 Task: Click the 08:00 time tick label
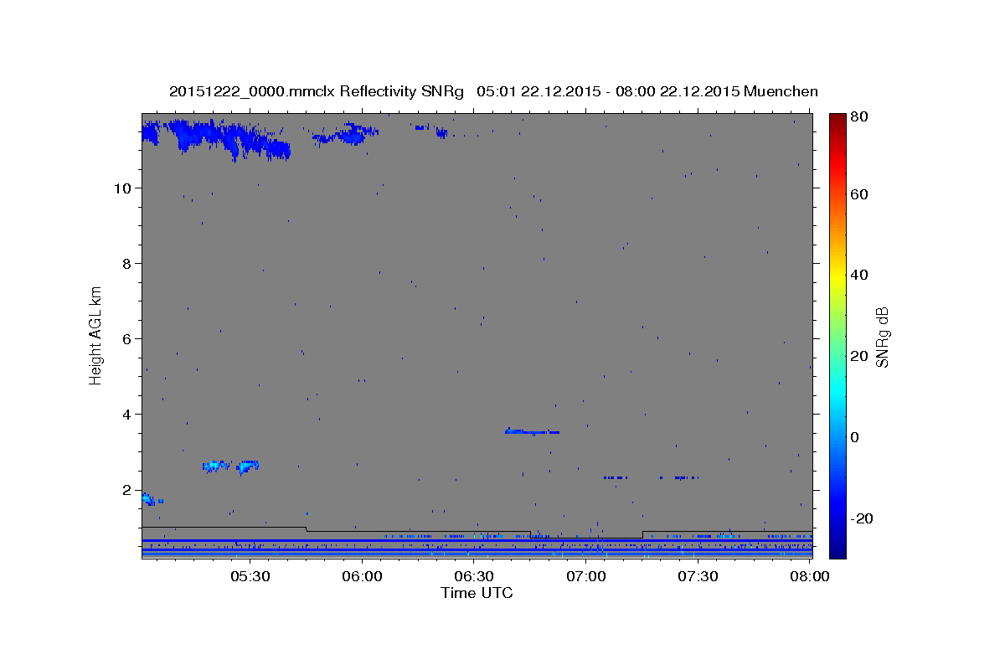(810, 576)
